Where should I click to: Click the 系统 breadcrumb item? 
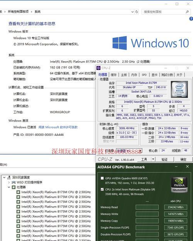point(37,12)
